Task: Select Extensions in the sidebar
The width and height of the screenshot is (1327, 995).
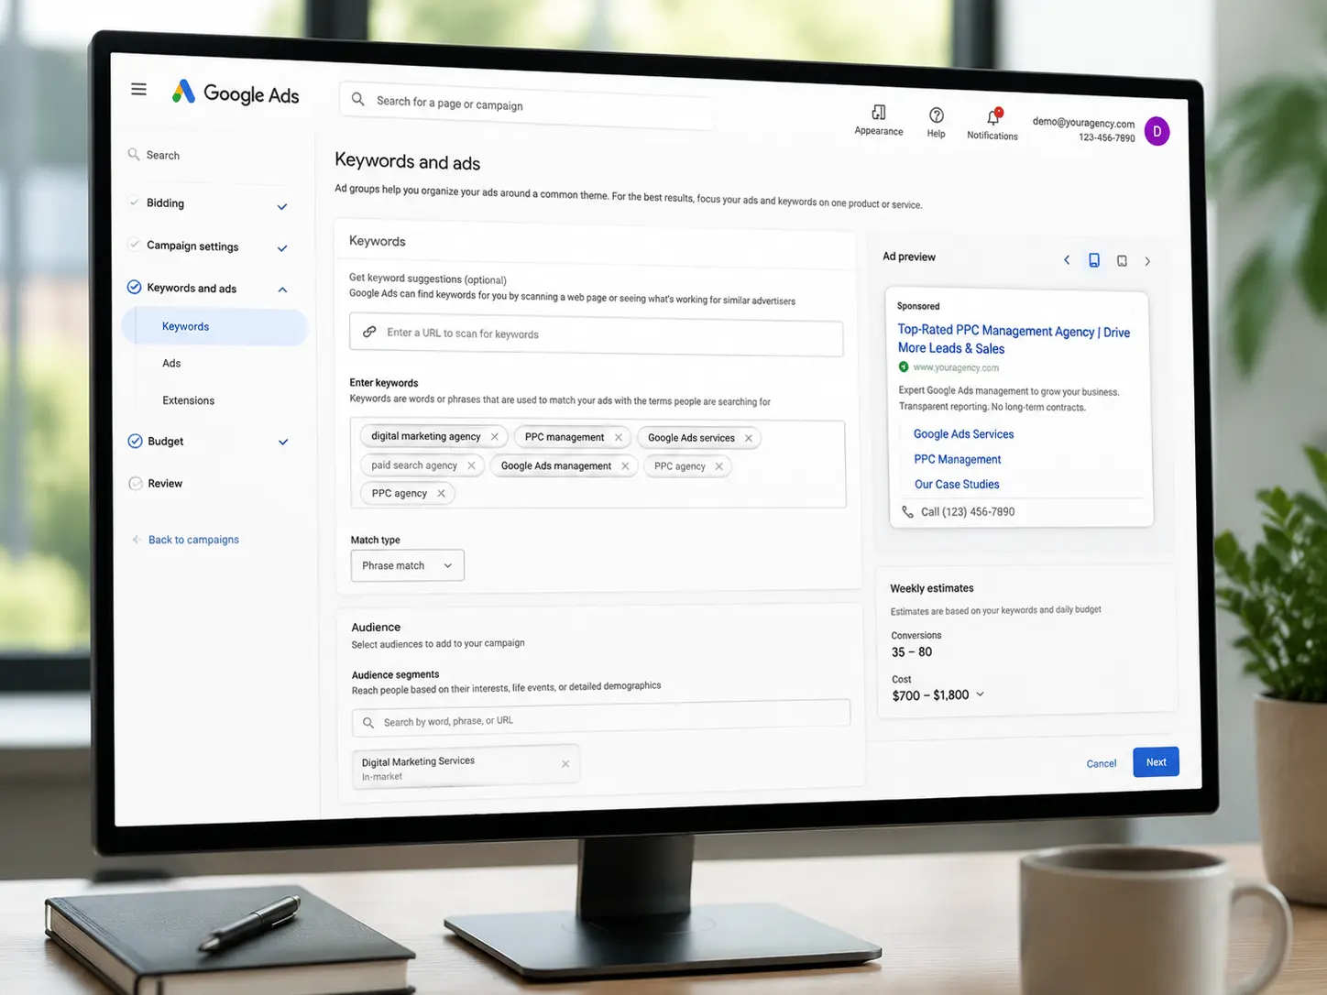Action: pyautogui.click(x=189, y=400)
